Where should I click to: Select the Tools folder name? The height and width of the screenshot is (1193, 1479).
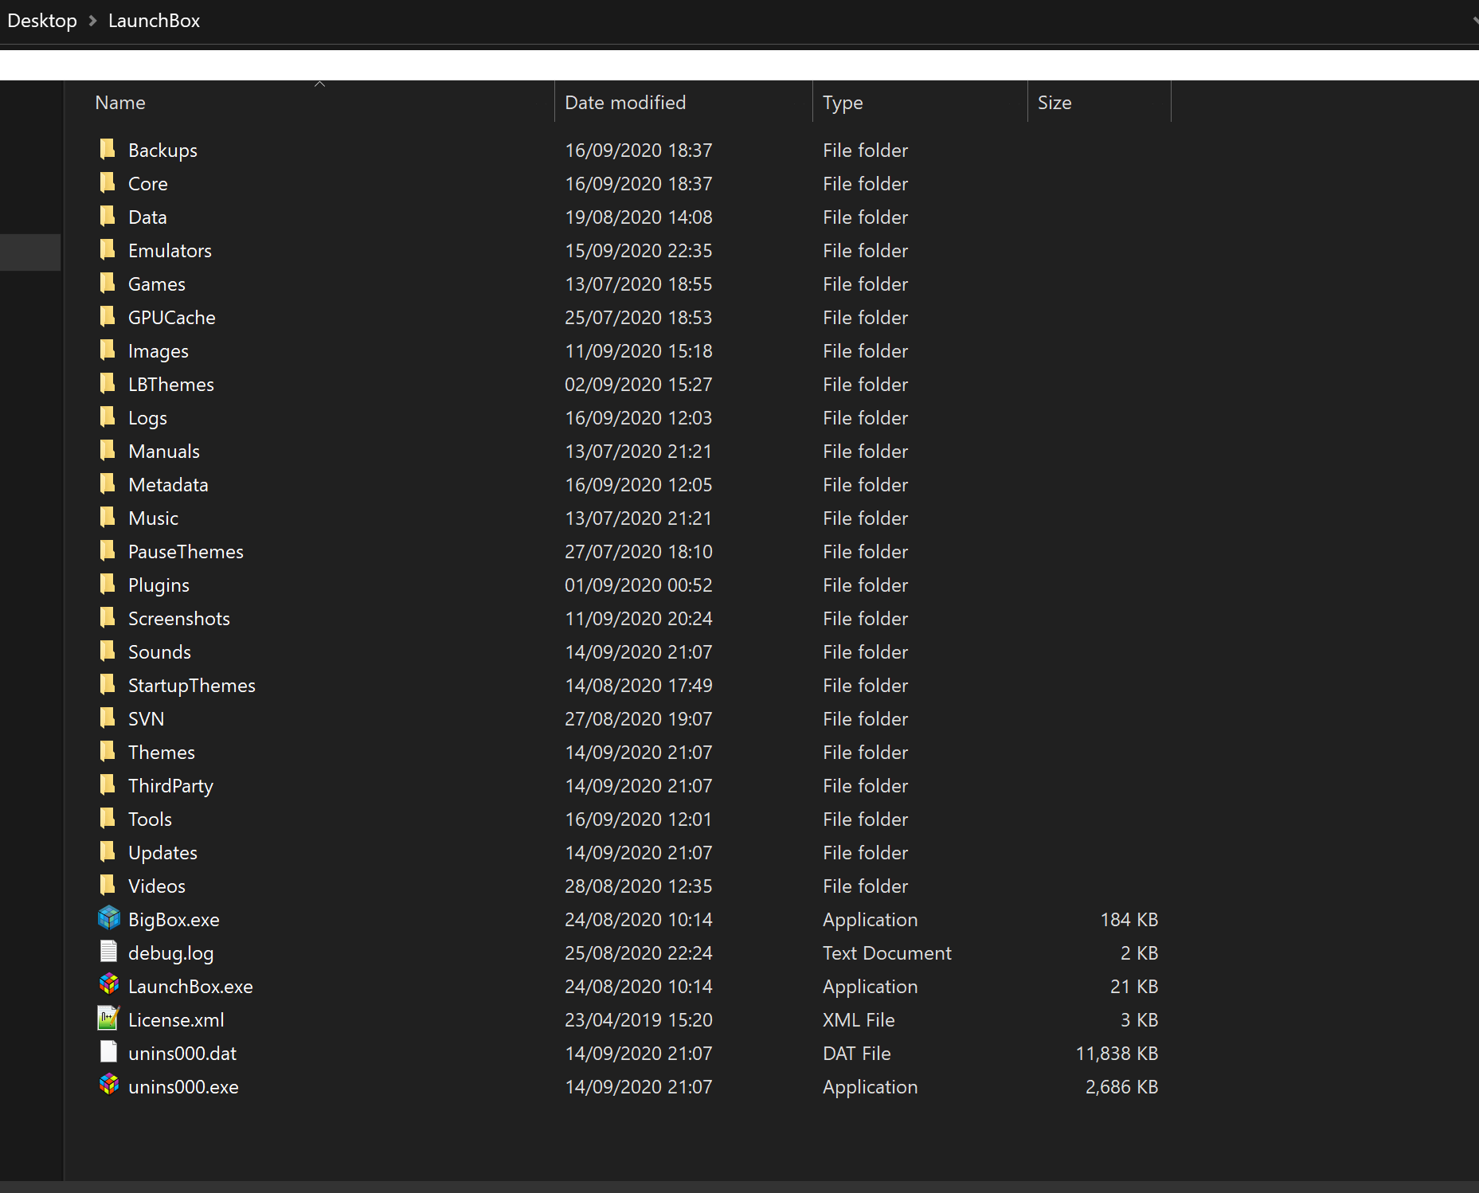click(150, 819)
